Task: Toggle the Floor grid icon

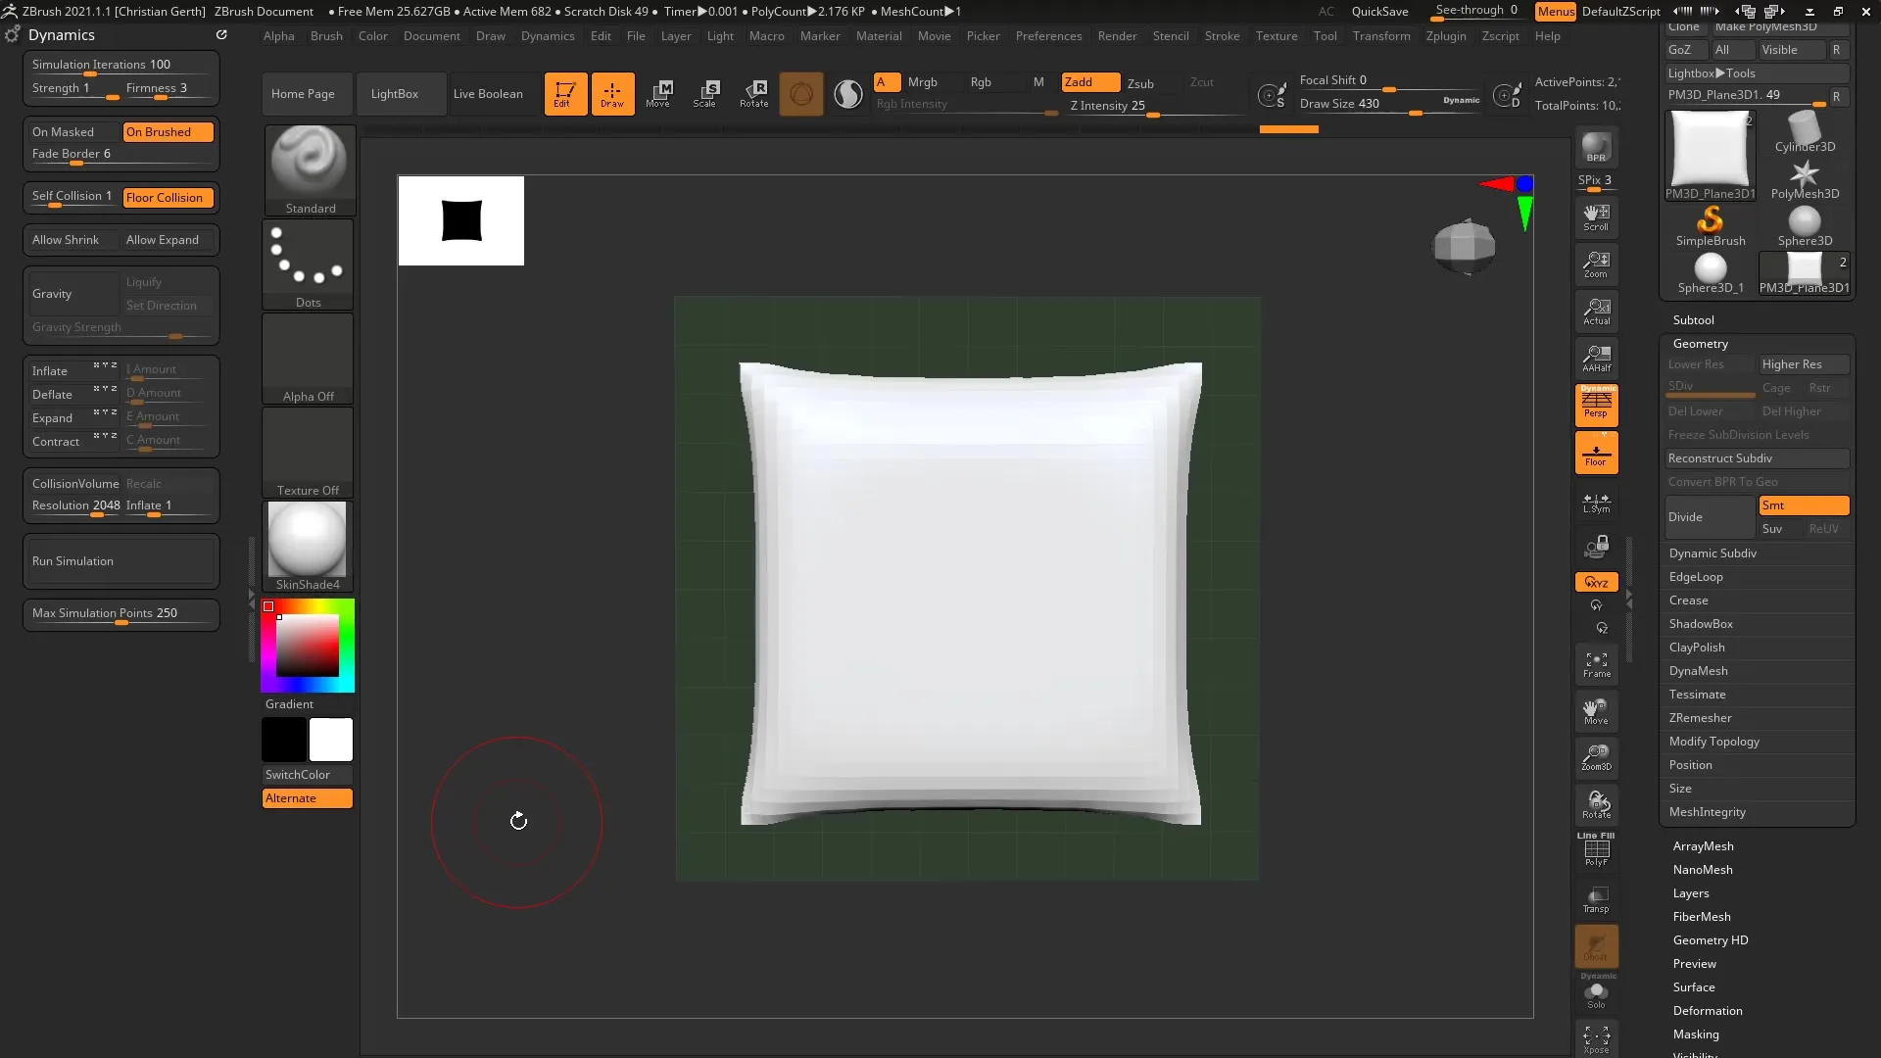Action: (x=1596, y=453)
